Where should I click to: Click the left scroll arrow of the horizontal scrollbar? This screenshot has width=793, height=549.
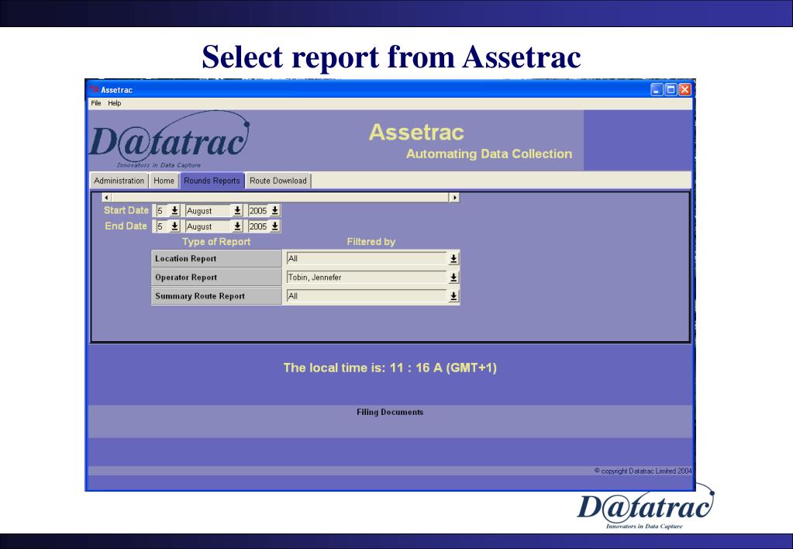pos(106,197)
